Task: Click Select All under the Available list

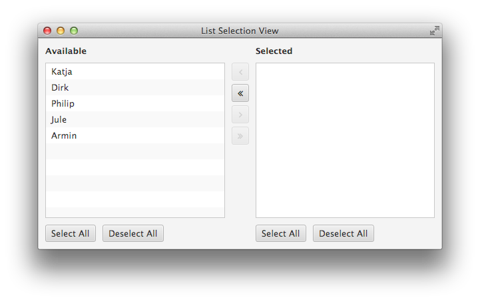Action: [71, 233]
